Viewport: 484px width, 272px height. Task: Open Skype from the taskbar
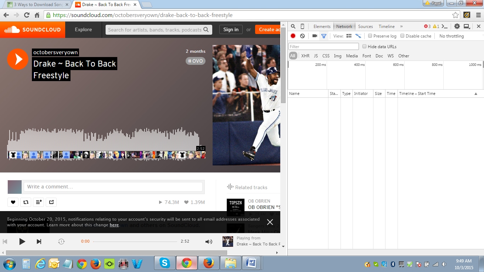tap(164, 263)
